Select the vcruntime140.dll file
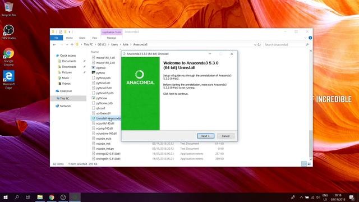The height and width of the screenshot is (202, 359). click(x=106, y=134)
